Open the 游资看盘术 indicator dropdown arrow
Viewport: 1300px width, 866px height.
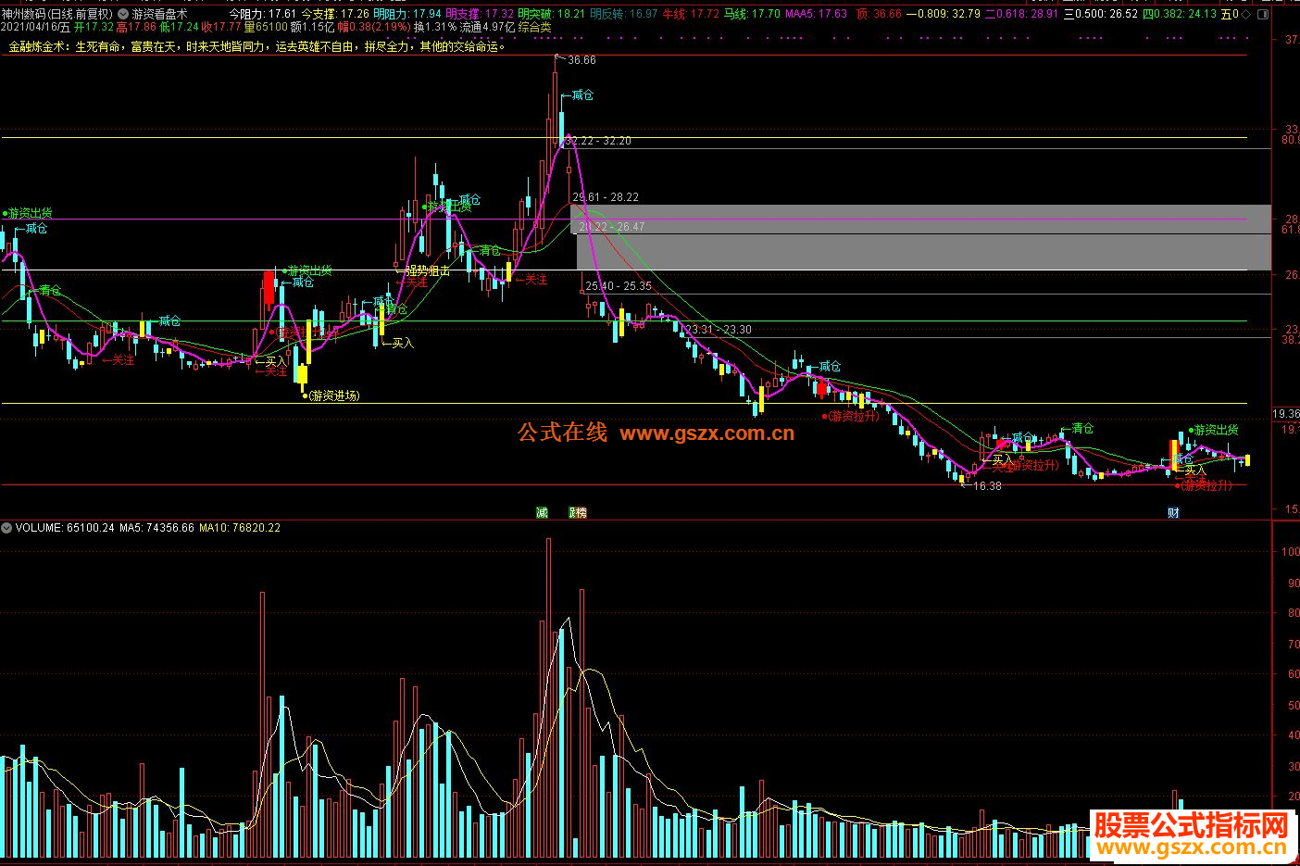pyautogui.click(x=123, y=14)
